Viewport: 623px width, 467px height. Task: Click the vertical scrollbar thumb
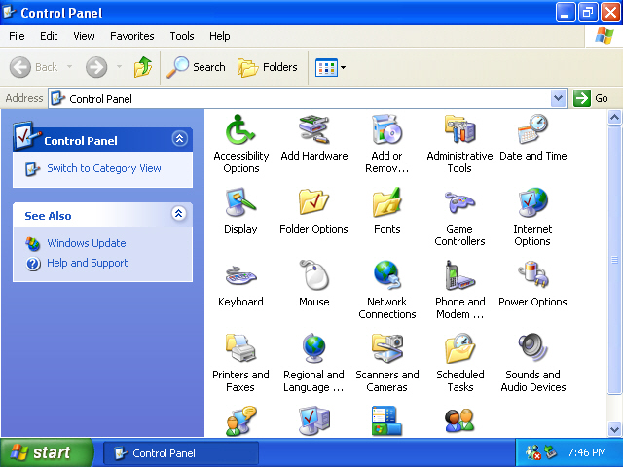(x=614, y=260)
